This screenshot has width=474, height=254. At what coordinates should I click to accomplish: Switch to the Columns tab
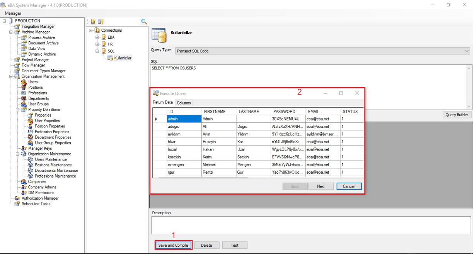pos(184,103)
